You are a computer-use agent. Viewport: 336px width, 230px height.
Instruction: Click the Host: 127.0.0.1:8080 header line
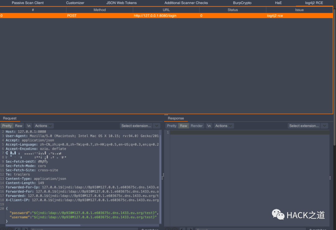click(26, 132)
